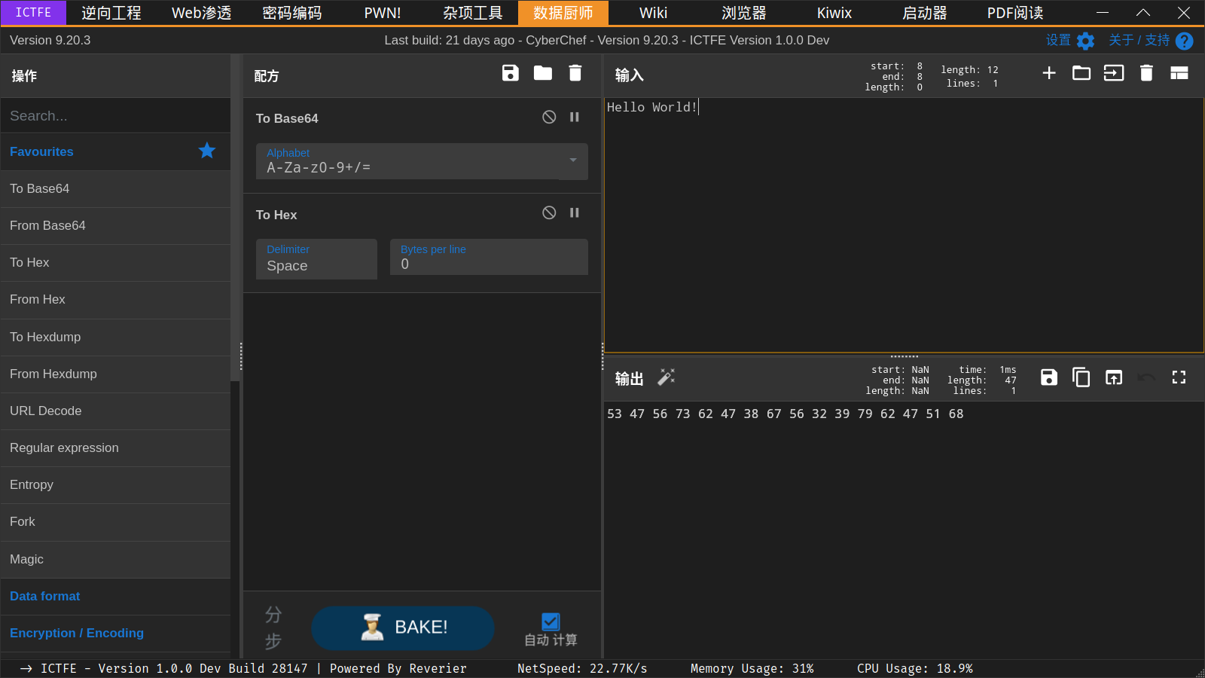Click the Magic wand output icon
This screenshot has height=678, width=1205.
pyautogui.click(x=666, y=377)
